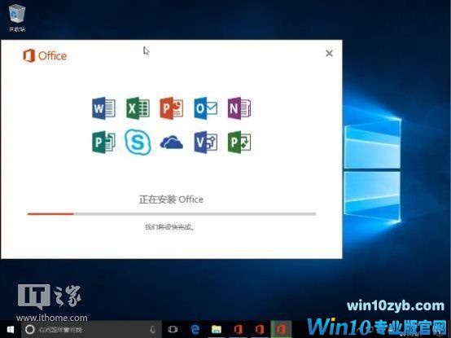This screenshot has width=451, height=338.
Task: Click the PowerPoint icon in Office installer
Action: pyautogui.click(x=172, y=108)
